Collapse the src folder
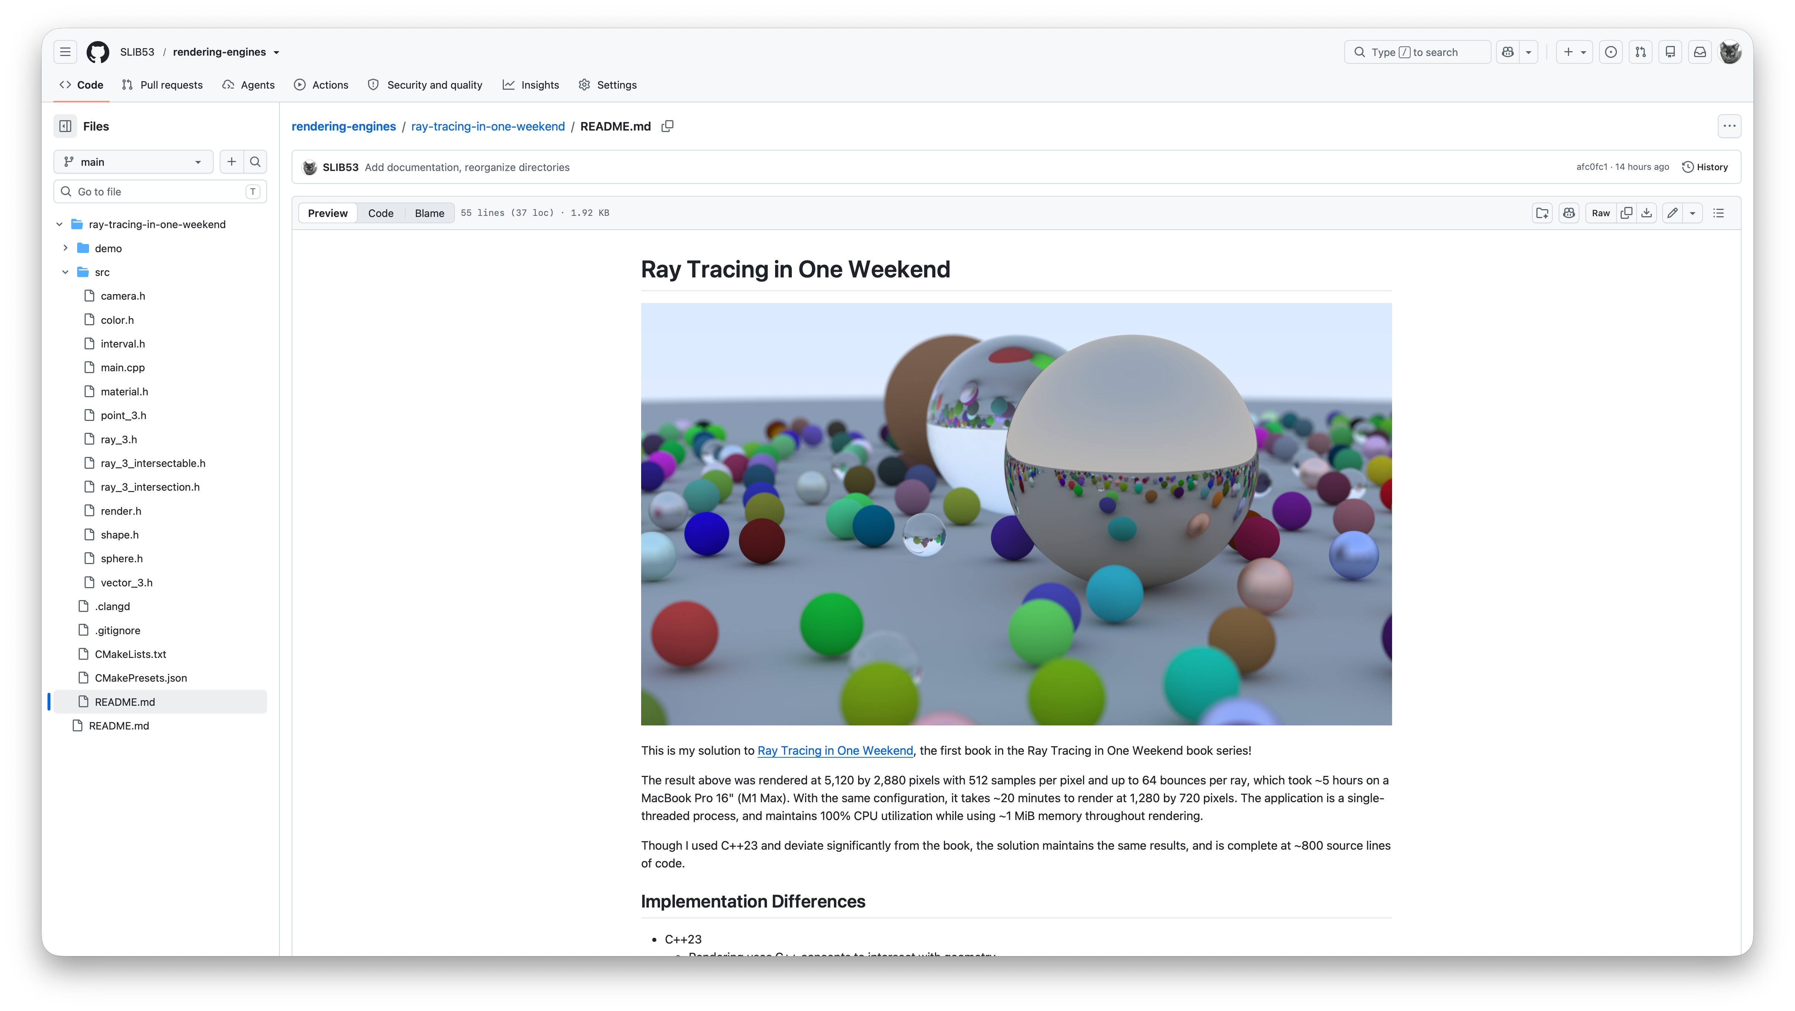 [x=66, y=272]
